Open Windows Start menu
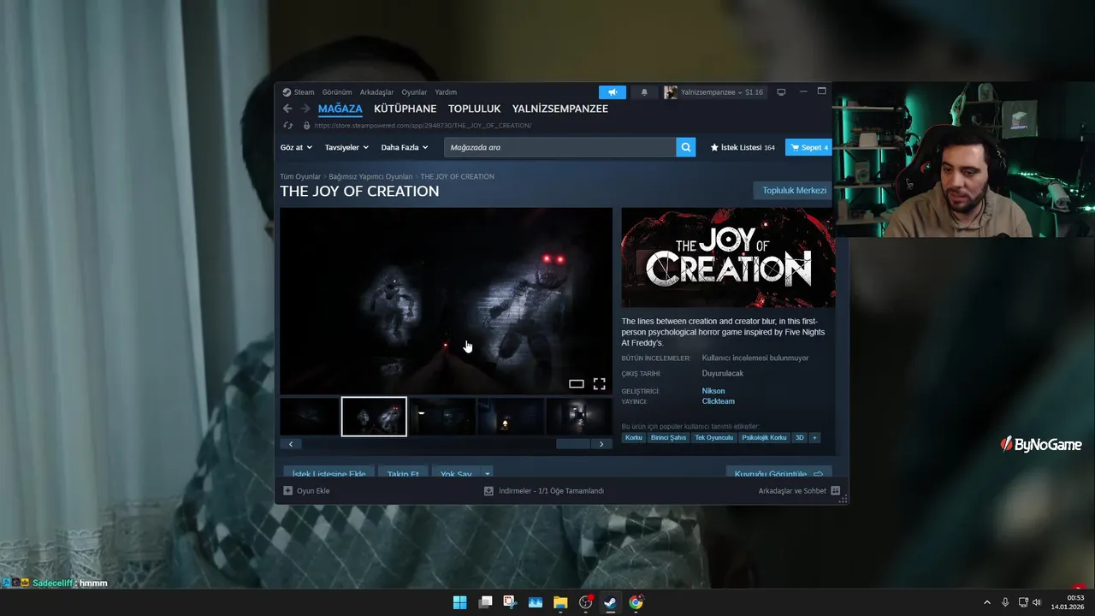This screenshot has height=616, width=1095. pyautogui.click(x=459, y=602)
